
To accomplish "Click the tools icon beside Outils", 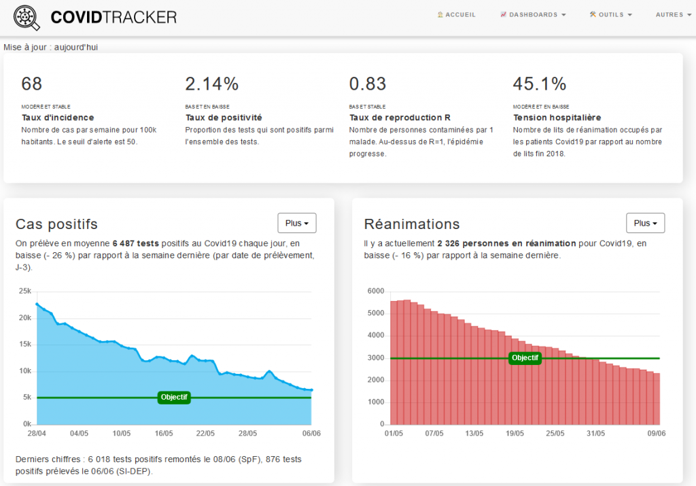I will pos(593,15).
